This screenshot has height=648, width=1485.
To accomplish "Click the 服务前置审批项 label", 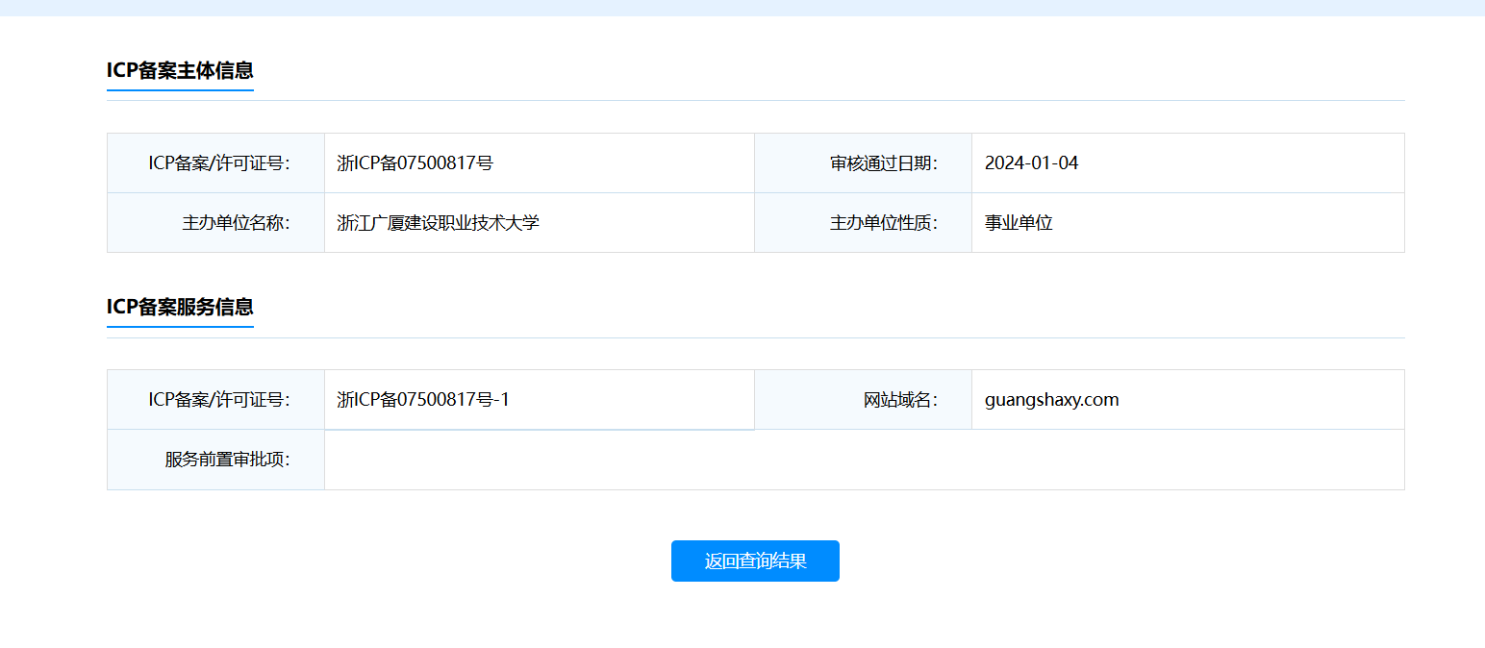I will pos(227,460).
